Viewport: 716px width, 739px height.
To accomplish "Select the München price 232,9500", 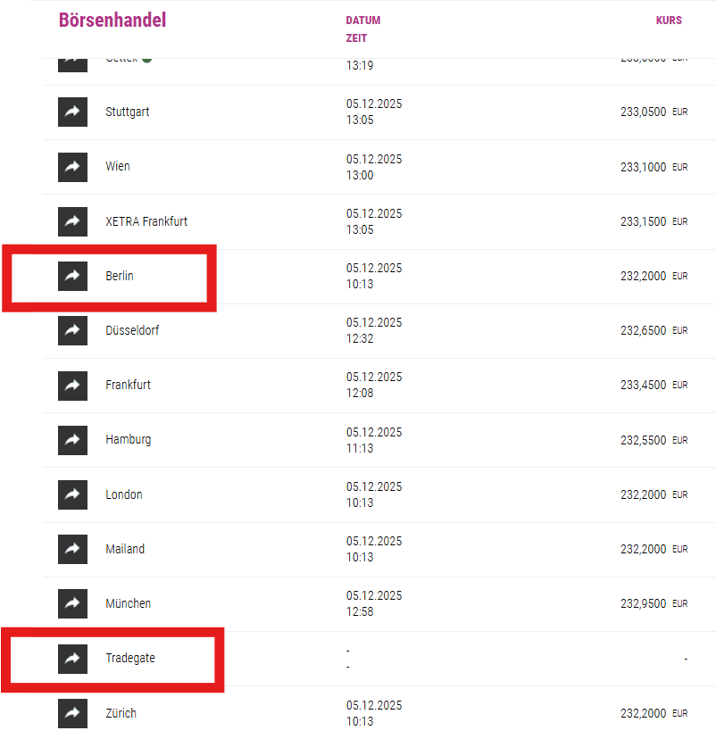I will click(643, 603).
